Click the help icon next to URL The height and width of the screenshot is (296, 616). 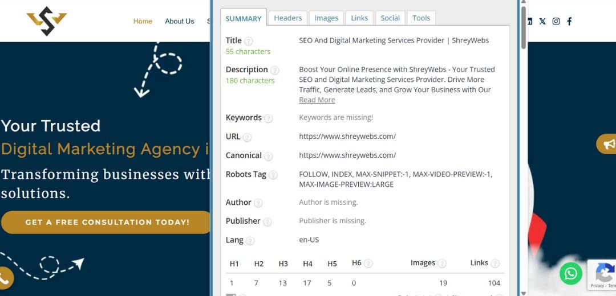(247, 137)
